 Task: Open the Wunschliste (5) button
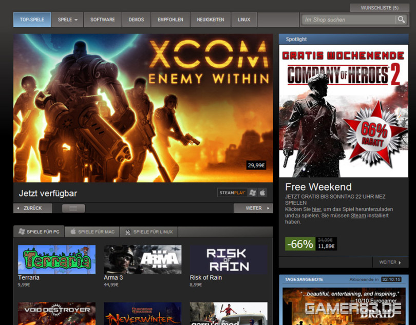pos(380,8)
